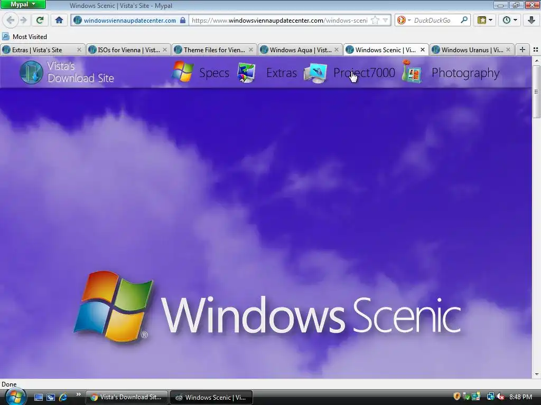Image resolution: width=541 pixels, height=405 pixels.
Task: Click the site identity padlock icon
Action: 183,21
